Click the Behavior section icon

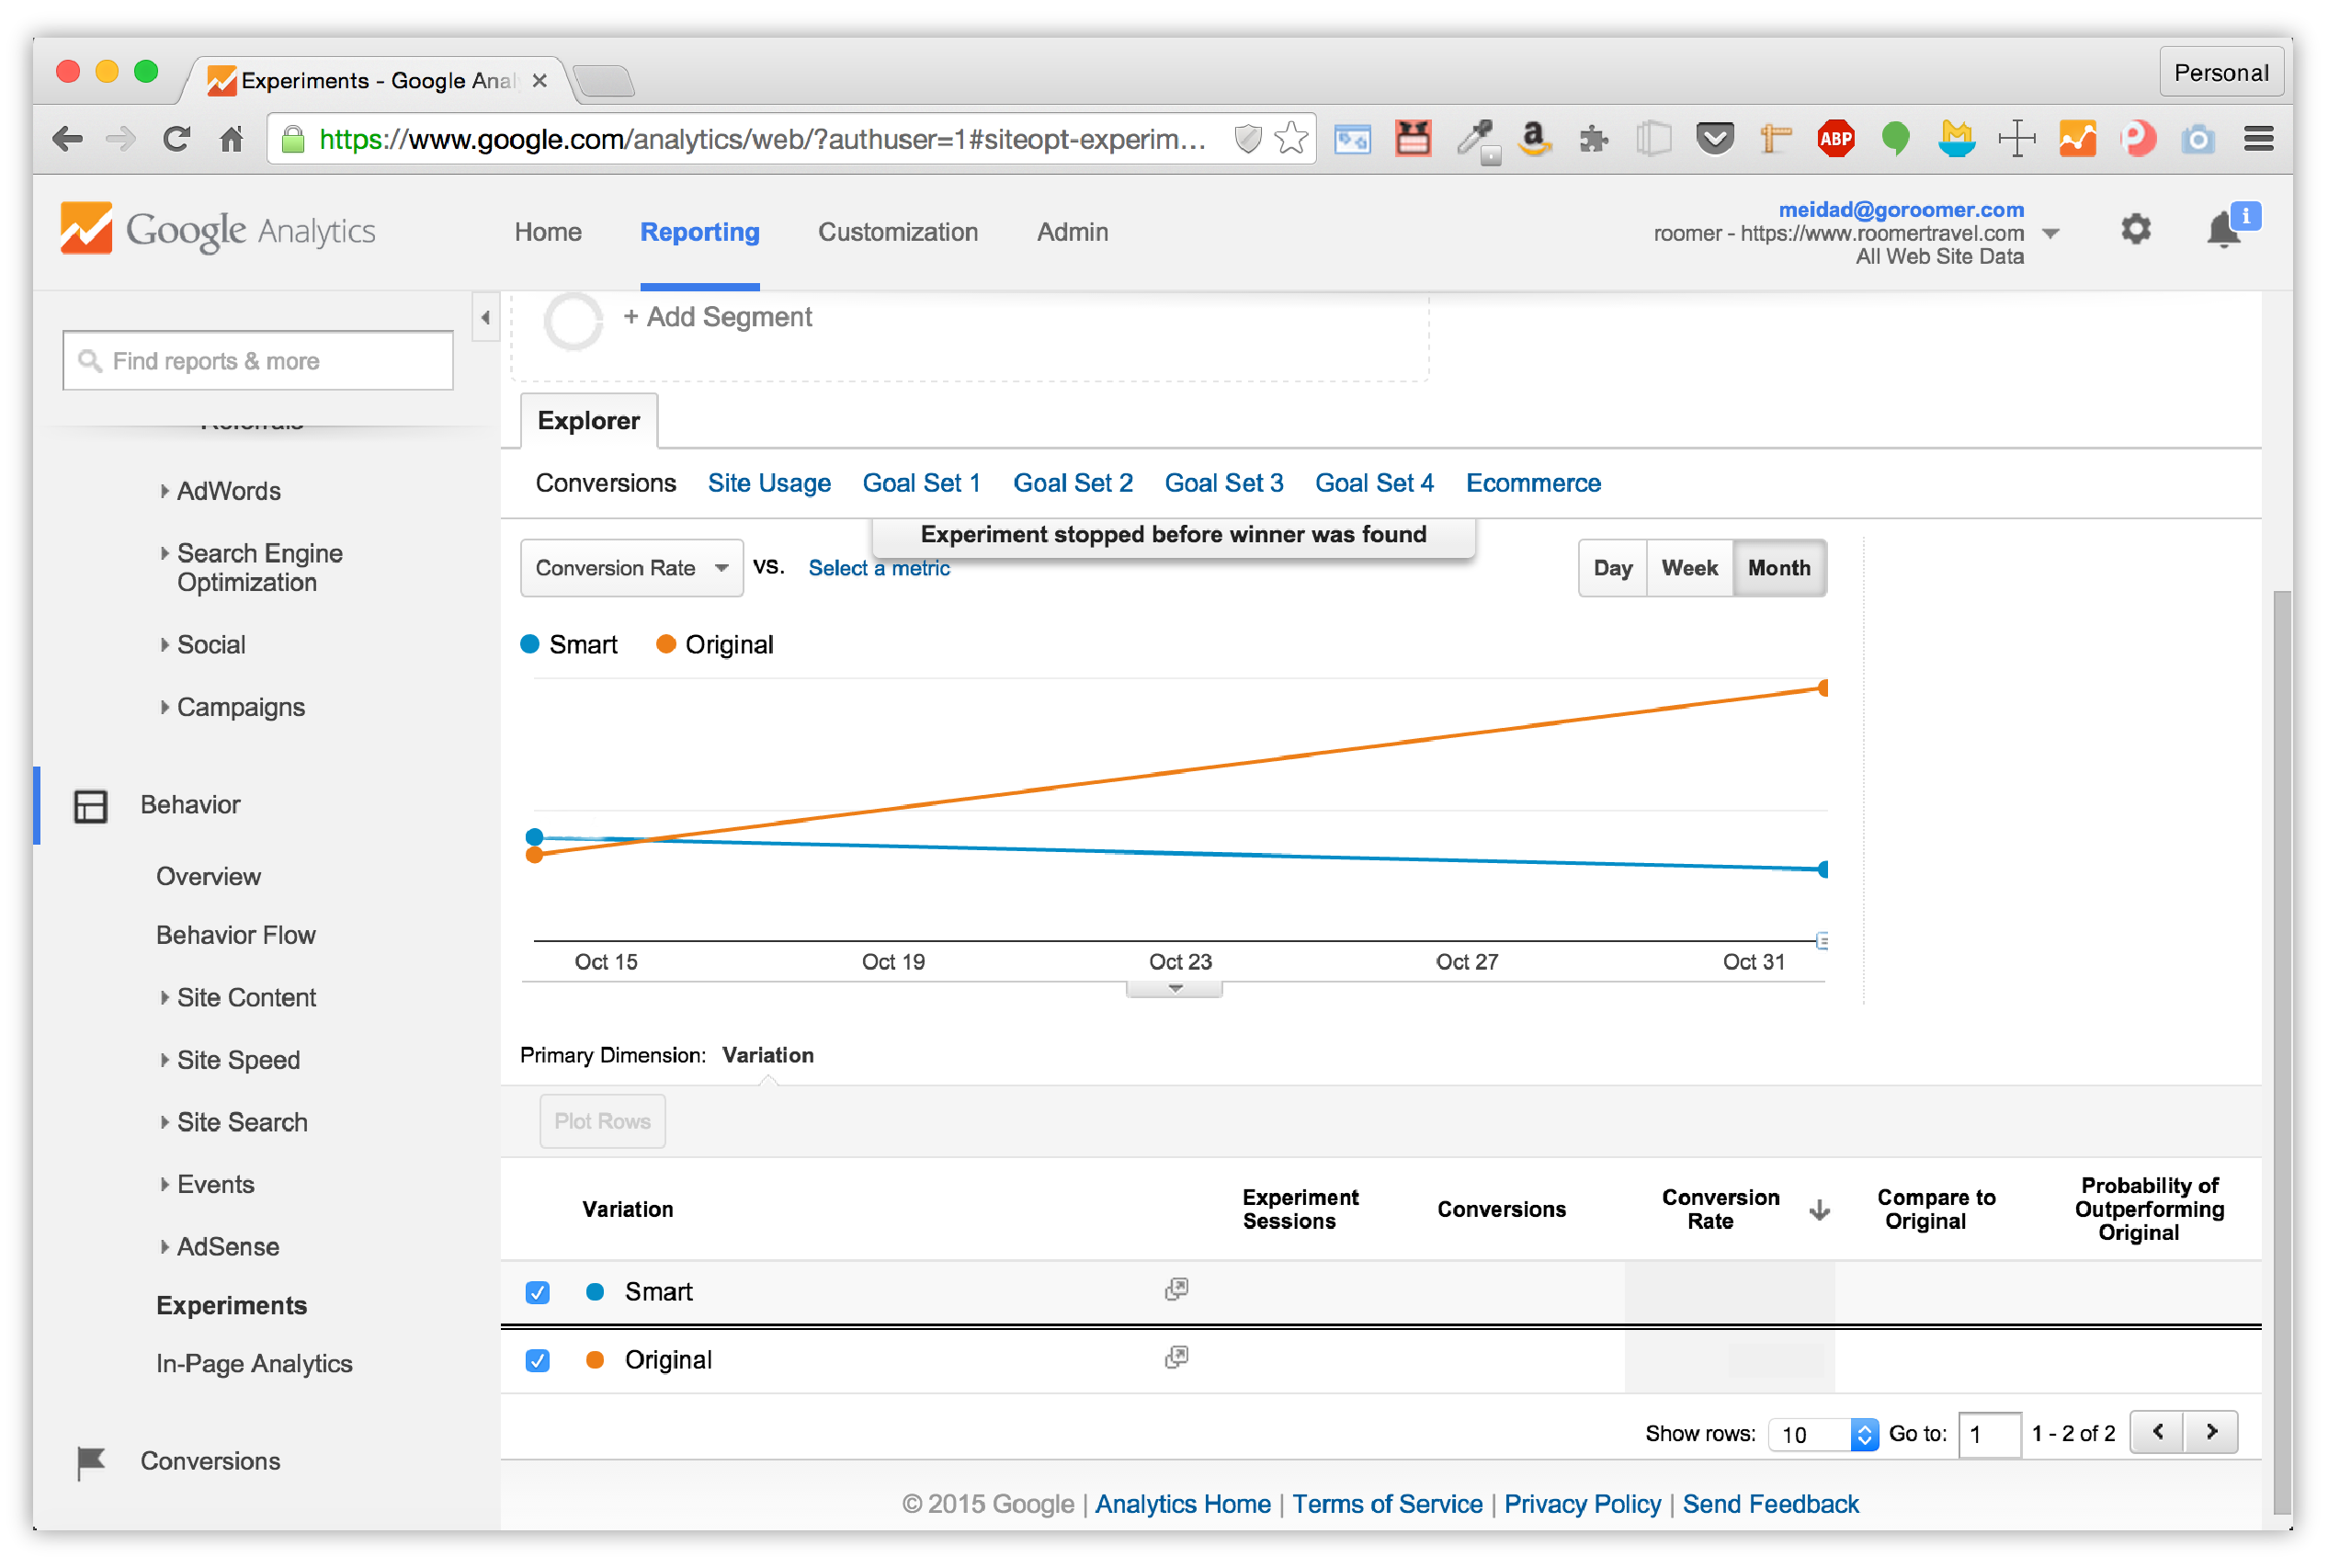tap(91, 806)
